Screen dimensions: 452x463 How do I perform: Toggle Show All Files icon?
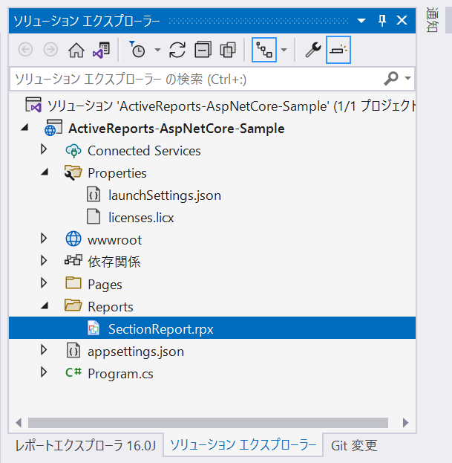point(228,50)
